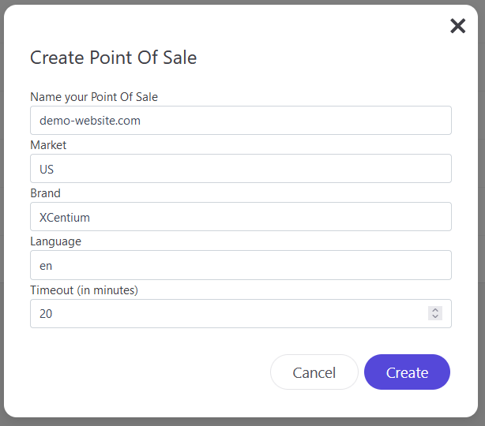Click the 'Timeout (in minutes)' label
This screenshot has width=485, height=426.
(85, 290)
